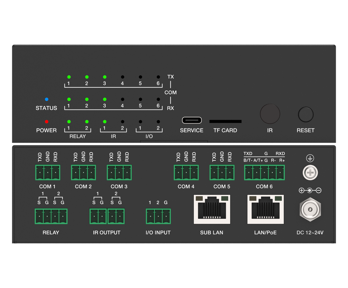Click the "STATUS" label text
Image resolution: width=348 pixels, height=288 pixels.
point(46,108)
